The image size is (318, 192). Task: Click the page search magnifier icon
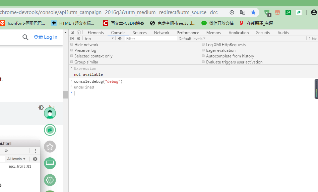(x=25, y=37)
